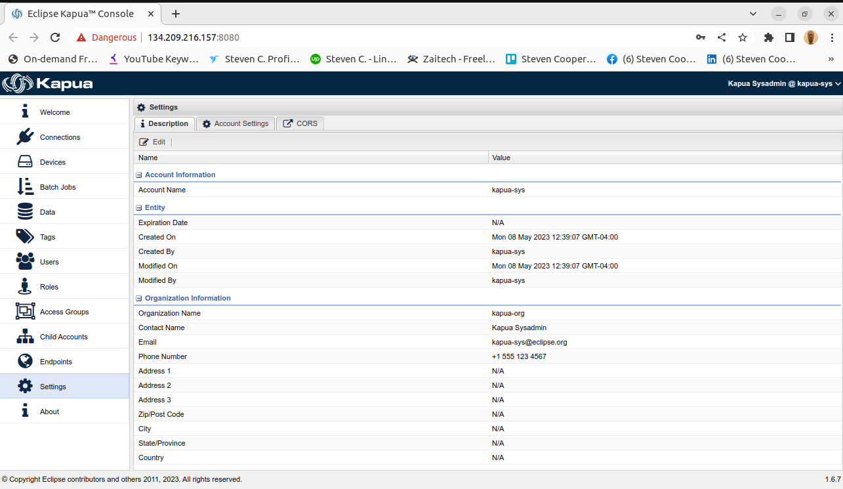Click the address bar URL field
Viewport: 843px width, 489px height.
click(x=413, y=37)
